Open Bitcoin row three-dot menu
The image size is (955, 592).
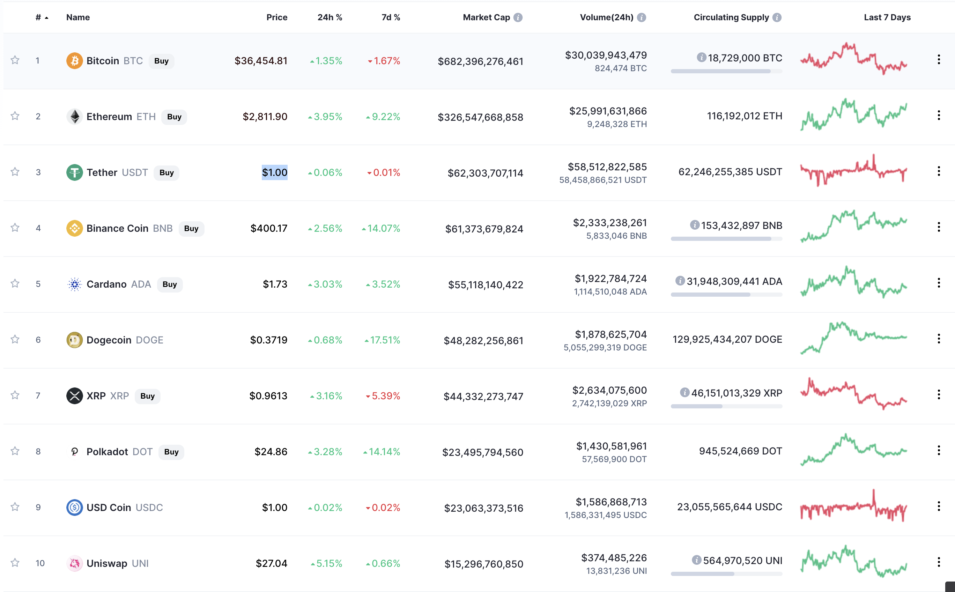(939, 59)
